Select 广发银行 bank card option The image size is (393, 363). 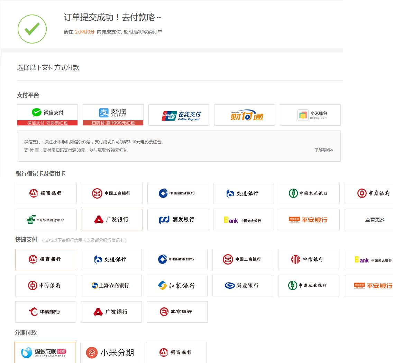pos(112,220)
